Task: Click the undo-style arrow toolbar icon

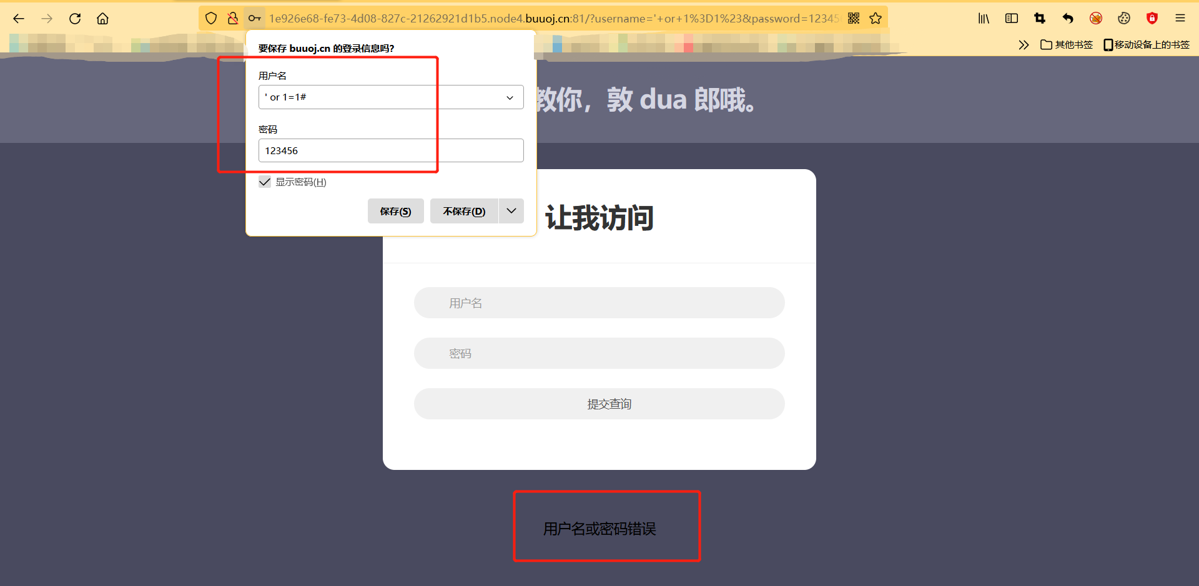Action: click(1068, 18)
